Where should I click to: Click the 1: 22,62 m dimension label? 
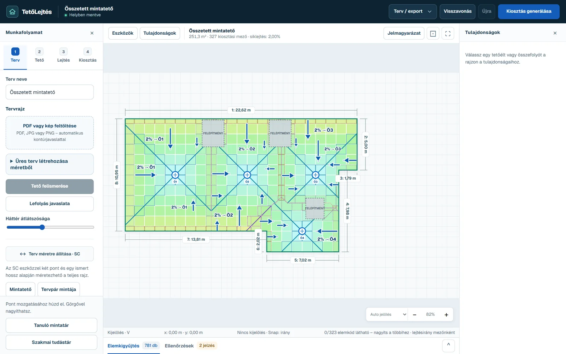(241, 110)
